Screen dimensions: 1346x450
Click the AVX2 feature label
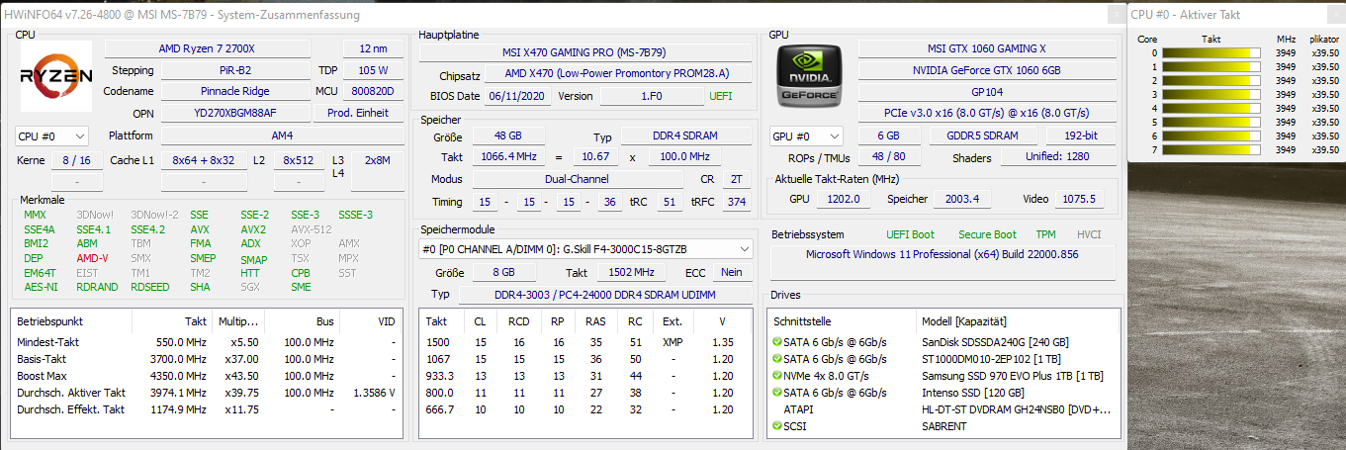click(x=253, y=229)
